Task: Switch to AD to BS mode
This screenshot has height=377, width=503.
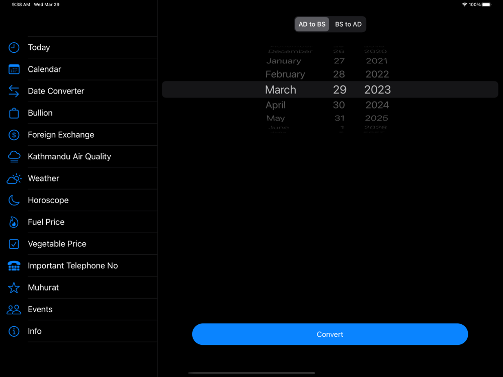Action: click(x=312, y=24)
